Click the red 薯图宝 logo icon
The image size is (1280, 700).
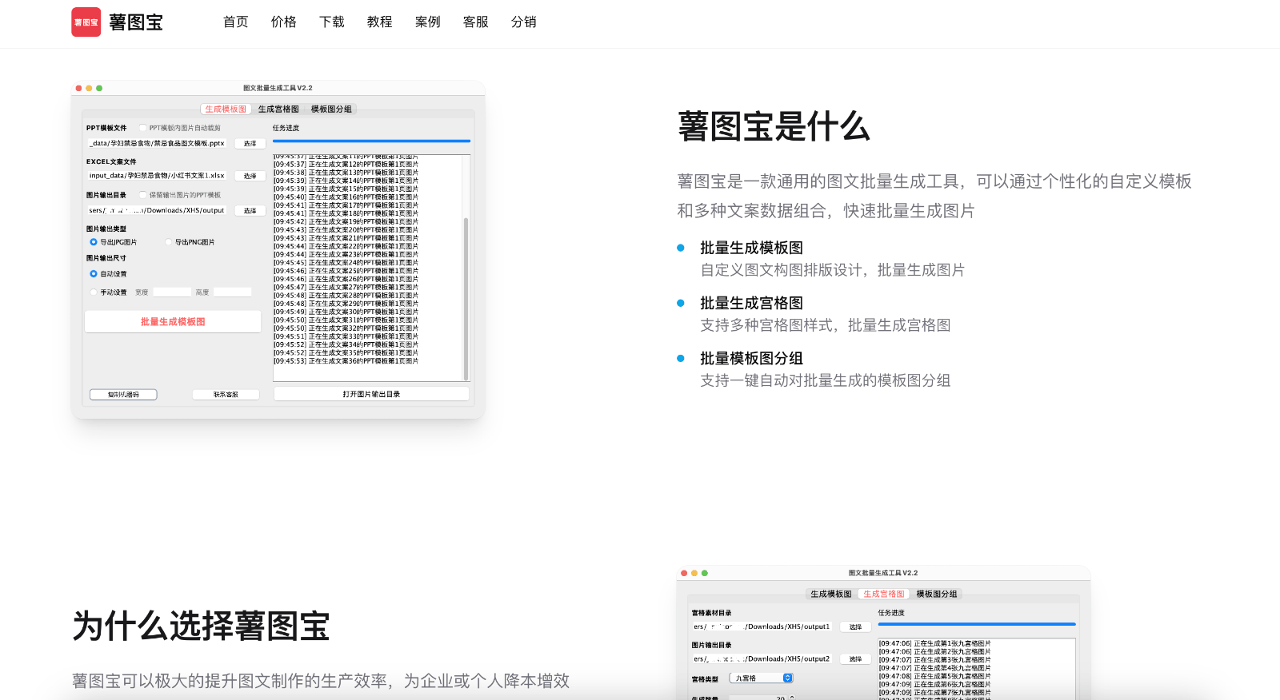(86, 22)
